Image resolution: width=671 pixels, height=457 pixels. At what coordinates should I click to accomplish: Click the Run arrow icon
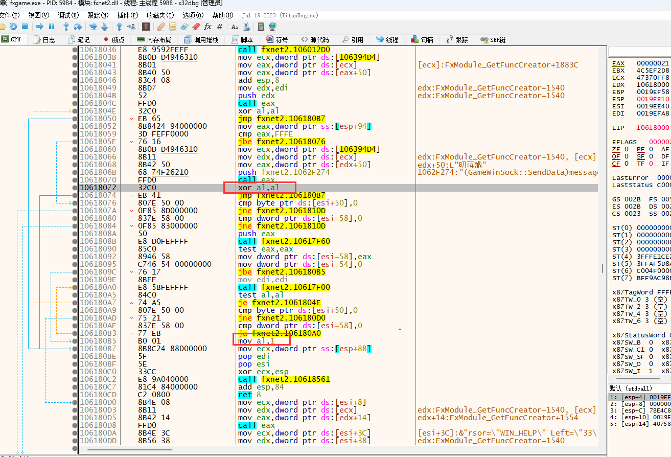(40, 27)
